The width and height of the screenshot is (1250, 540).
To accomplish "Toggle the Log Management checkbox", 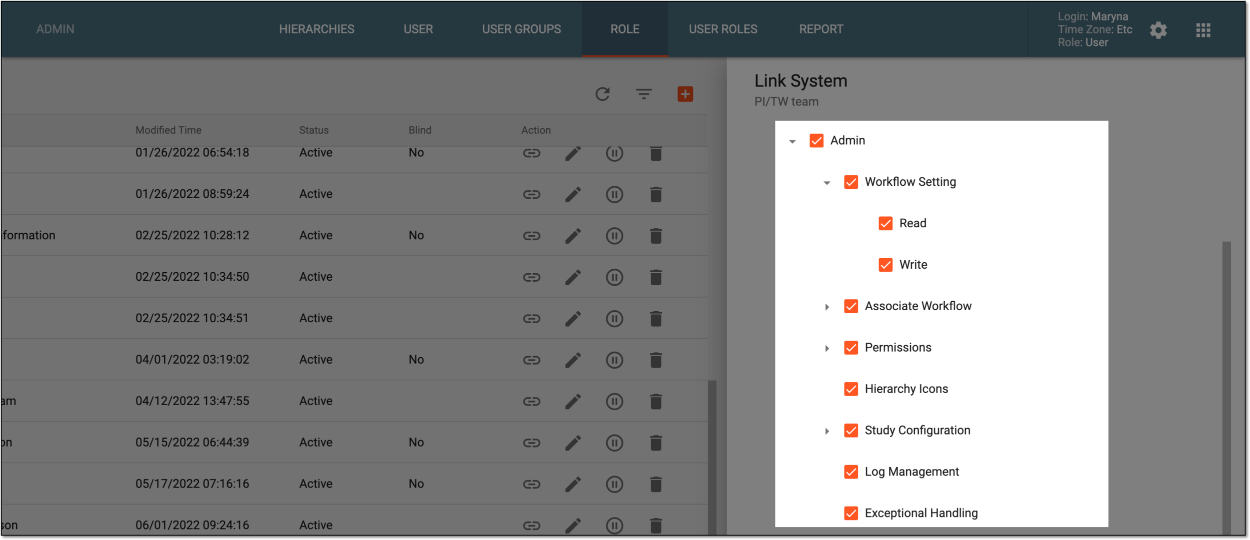I will (x=850, y=472).
